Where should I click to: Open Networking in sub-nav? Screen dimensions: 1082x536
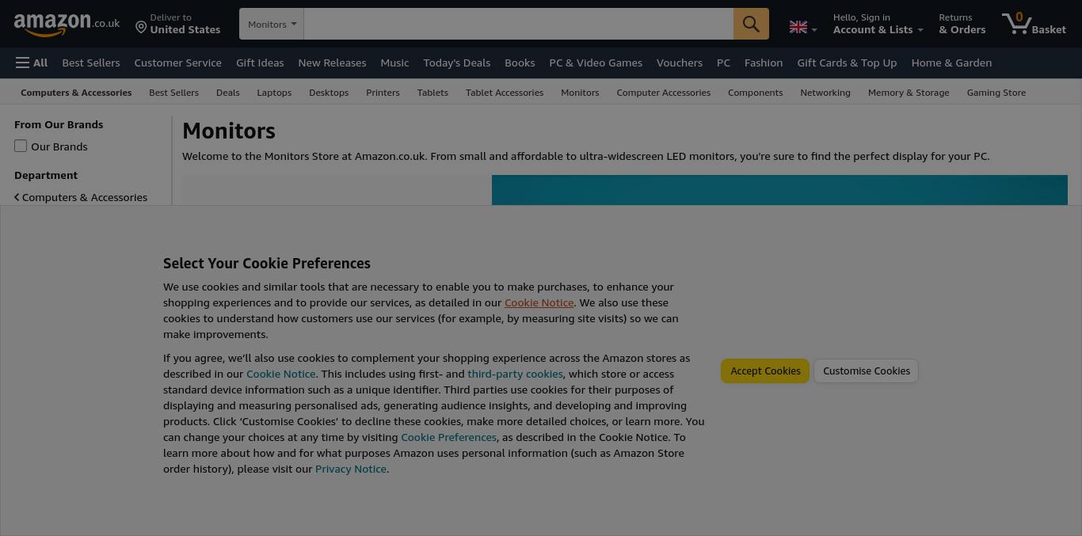tap(825, 93)
